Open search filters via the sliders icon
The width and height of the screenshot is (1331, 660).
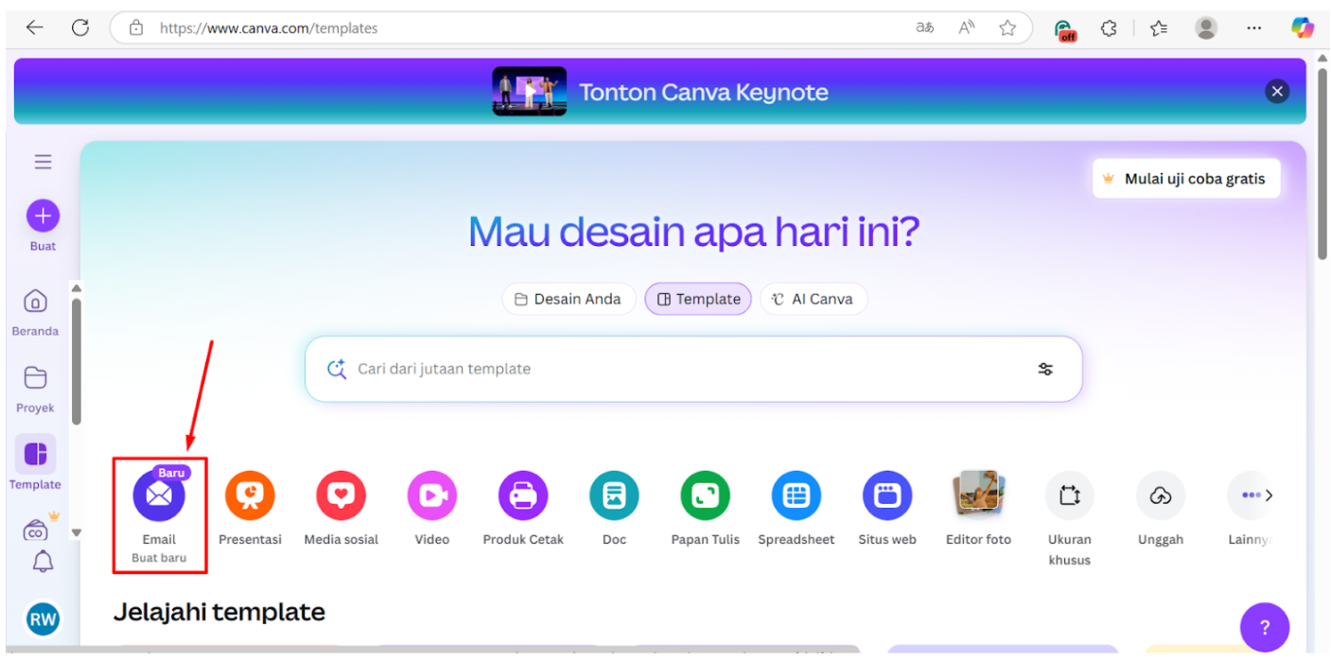coord(1045,369)
